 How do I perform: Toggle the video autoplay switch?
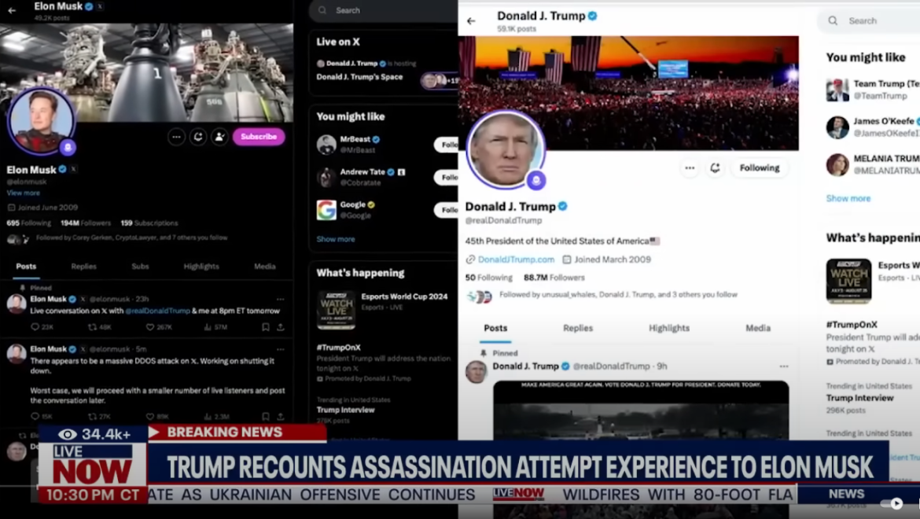(891, 503)
